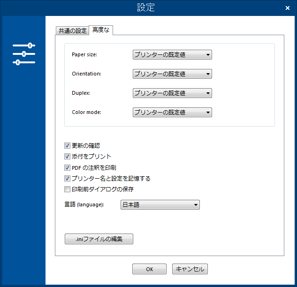Expand the Duplex dropdown

(172, 93)
